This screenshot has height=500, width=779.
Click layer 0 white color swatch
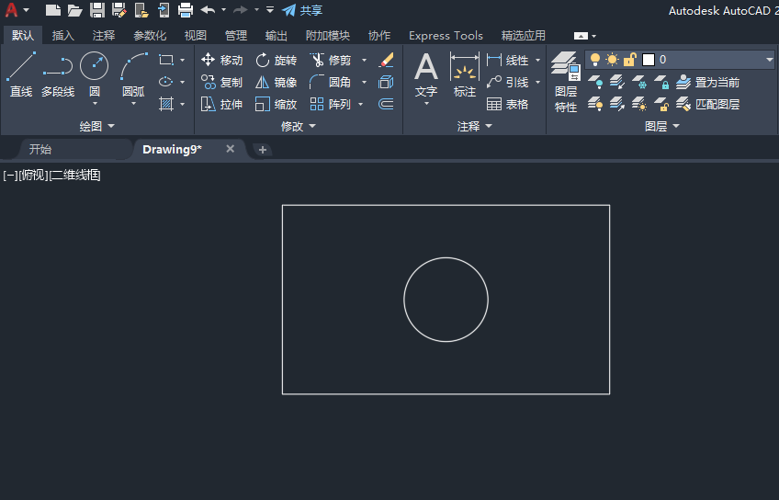click(649, 60)
